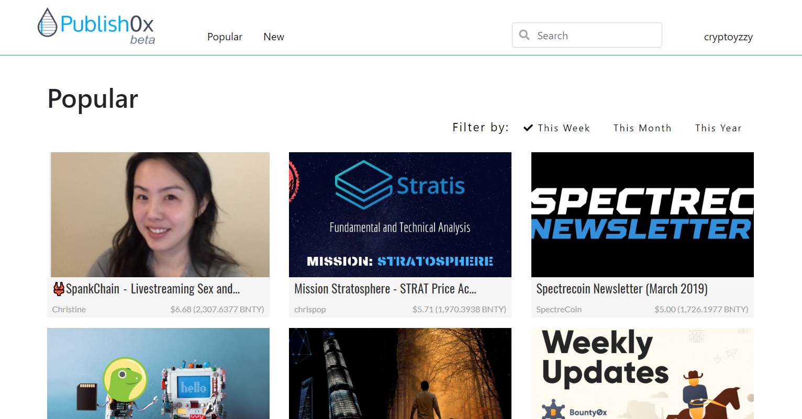Visit author chrispop's profile

click(310, 309)
